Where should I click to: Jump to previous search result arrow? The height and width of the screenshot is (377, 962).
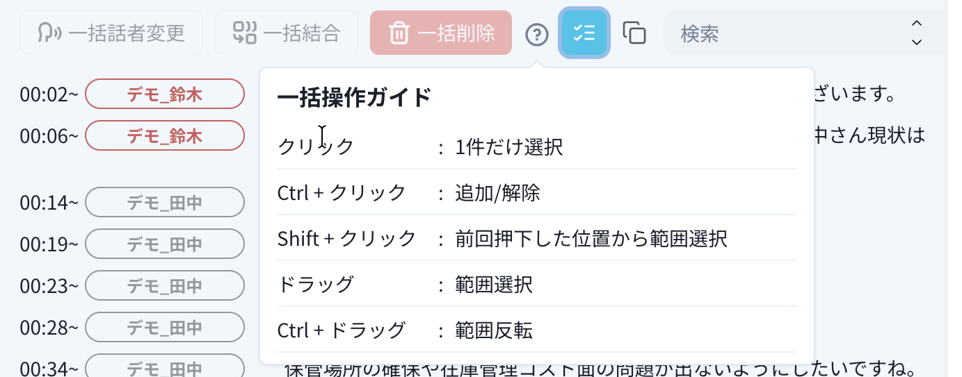pyautogui.click(x=917, y=24)
